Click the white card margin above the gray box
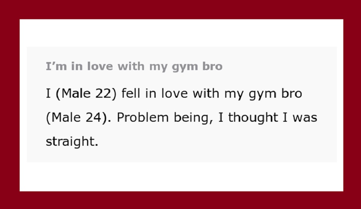The width and height of the screenshot is (361, 209). [181, 33]
